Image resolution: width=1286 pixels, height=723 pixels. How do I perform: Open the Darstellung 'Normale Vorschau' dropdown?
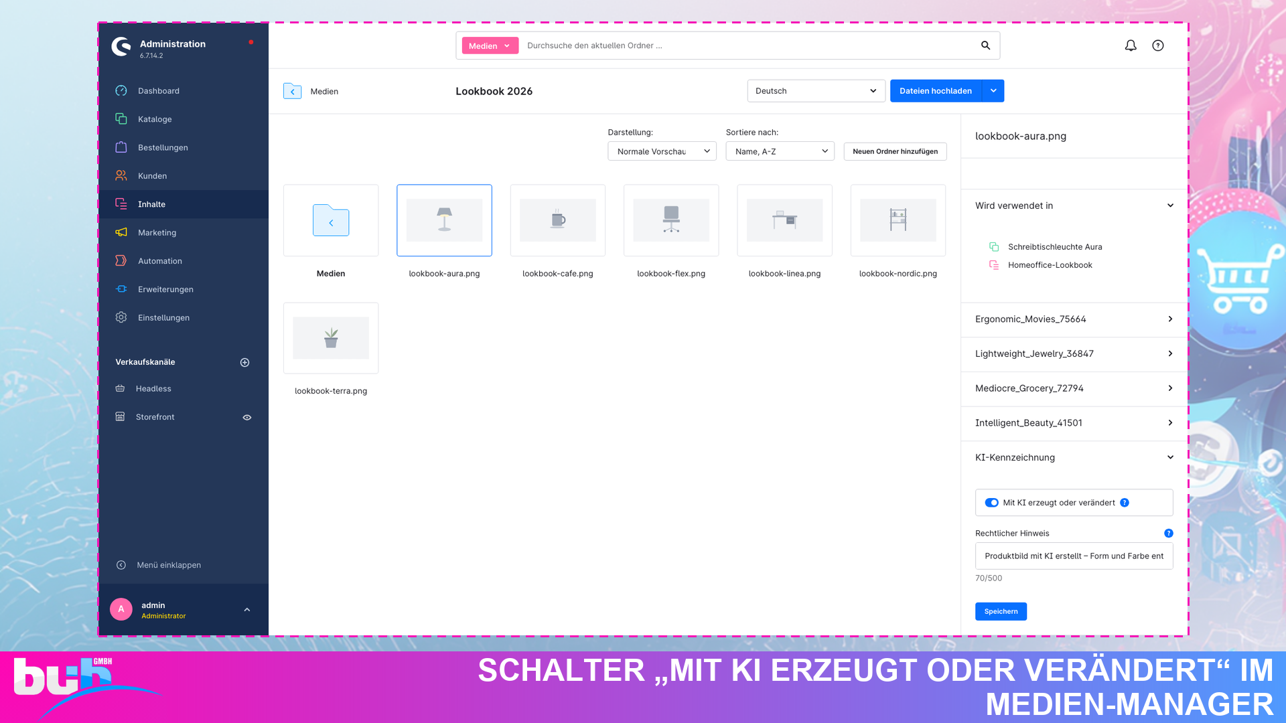pyautogui.click(x=662, y=151)
